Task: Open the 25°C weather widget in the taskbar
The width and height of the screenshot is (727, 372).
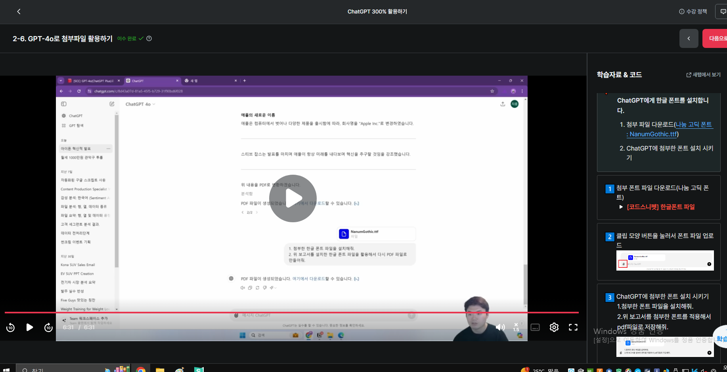Action: pyautogui.click(x=540, y=369)
